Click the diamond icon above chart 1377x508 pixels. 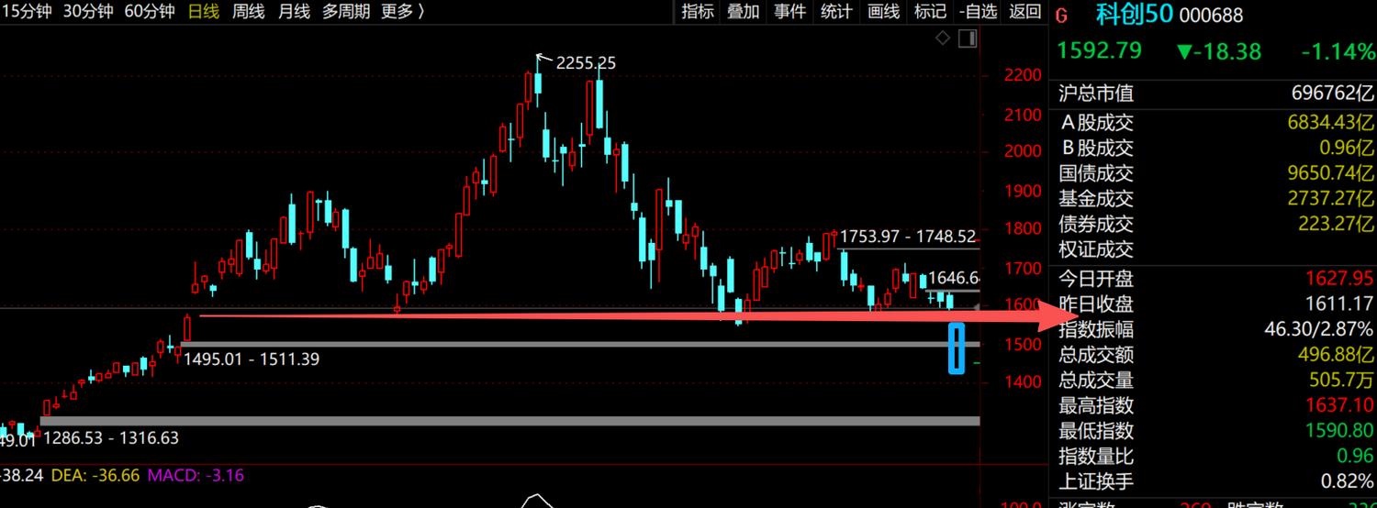[x=943, y=38]
